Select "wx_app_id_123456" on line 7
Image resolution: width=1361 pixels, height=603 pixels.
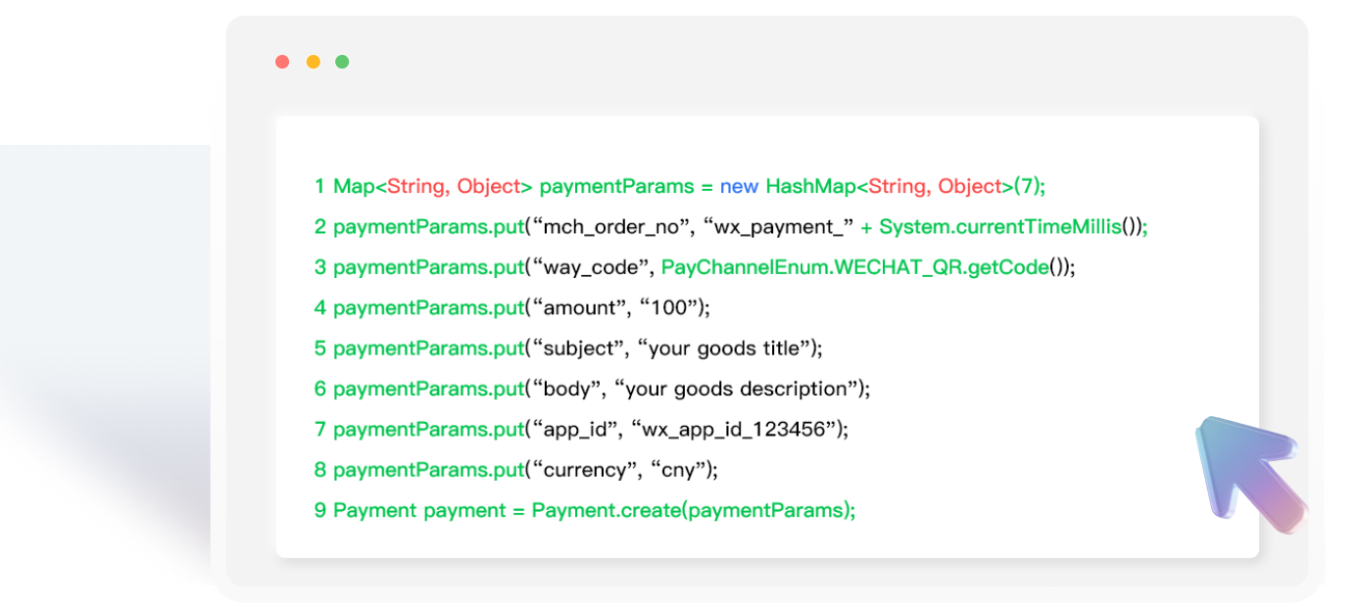(735, 429)
